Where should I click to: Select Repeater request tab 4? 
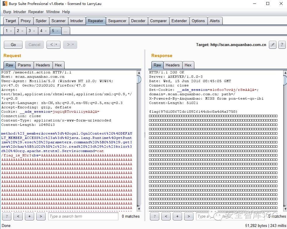coord(41,31)
